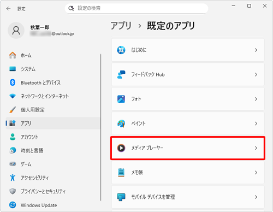Expand the メディア プレーヤー row chevron
273x212 pixels.
tap(256, 148)
